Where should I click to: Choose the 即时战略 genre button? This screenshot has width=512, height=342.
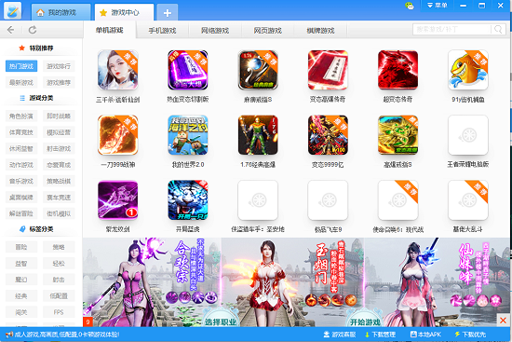59,116
